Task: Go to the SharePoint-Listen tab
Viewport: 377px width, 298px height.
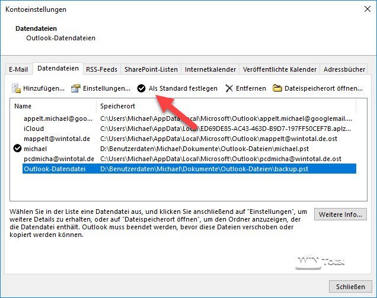Action: (x=151, y=69)
